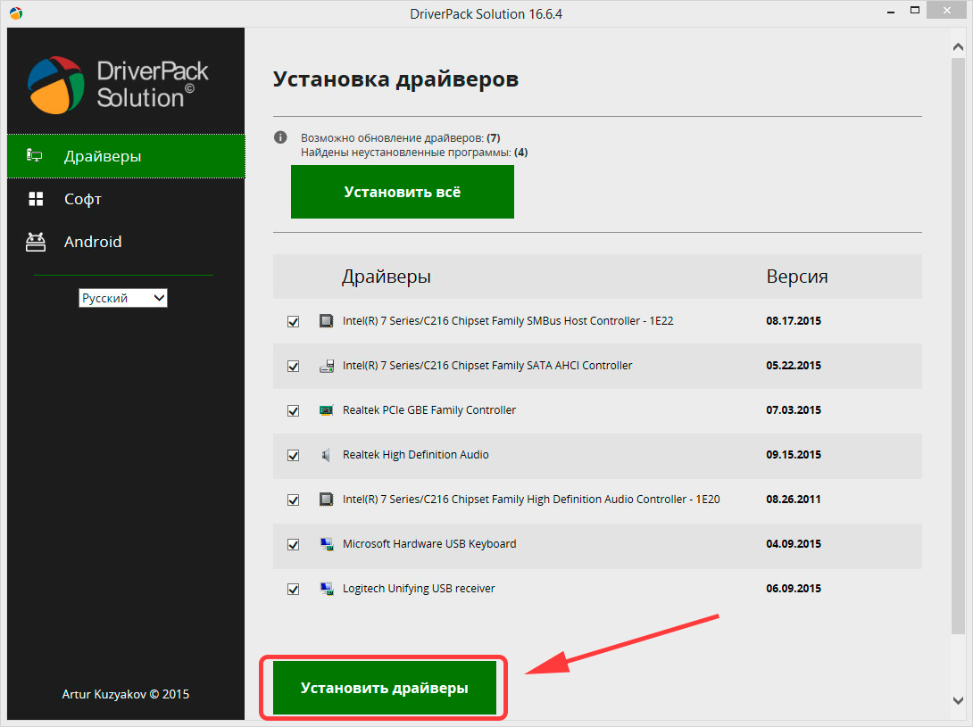Uncheck the SMBus Host Controller - 1E22 driver
Screen dimensions: 973x727
click(x=294, y=321)
